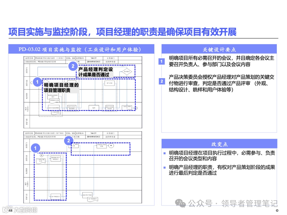Viewport: 287px width, 215px height.
Task: Select the paragraph starting '明确项目所有必需召开的会议'
Action: [221, 61]
